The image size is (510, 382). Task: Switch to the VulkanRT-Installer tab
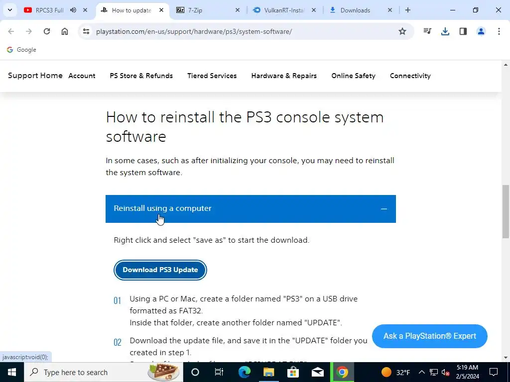[x=283, y=10]
